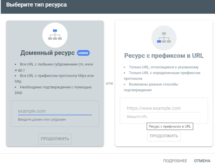215x167 pixels.
Task: Click ПРОДОЛЖИТЬ under Доменный ресурс
Action: [55, 139]
